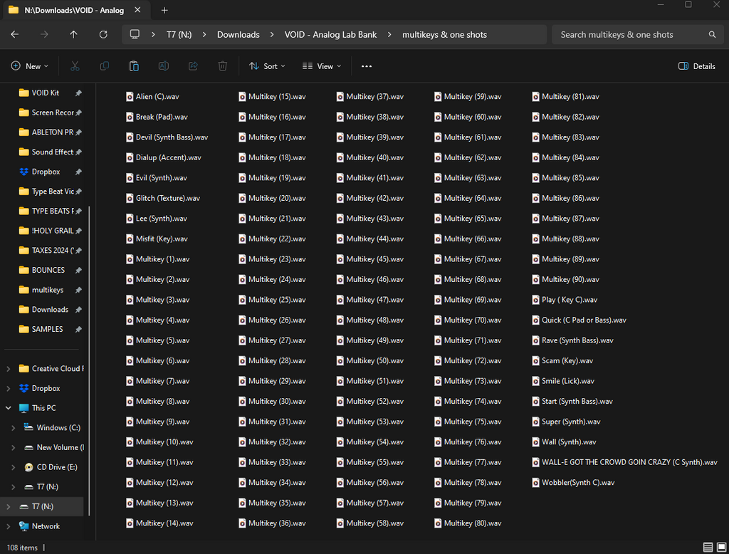Screen dimensions: 729x554
Task: Expand the Windows (C:) drive node
Action: coord(13,428)
